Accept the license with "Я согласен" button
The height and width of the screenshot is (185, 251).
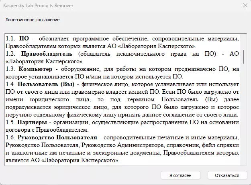pyautogui.click(x=180, y=175)
